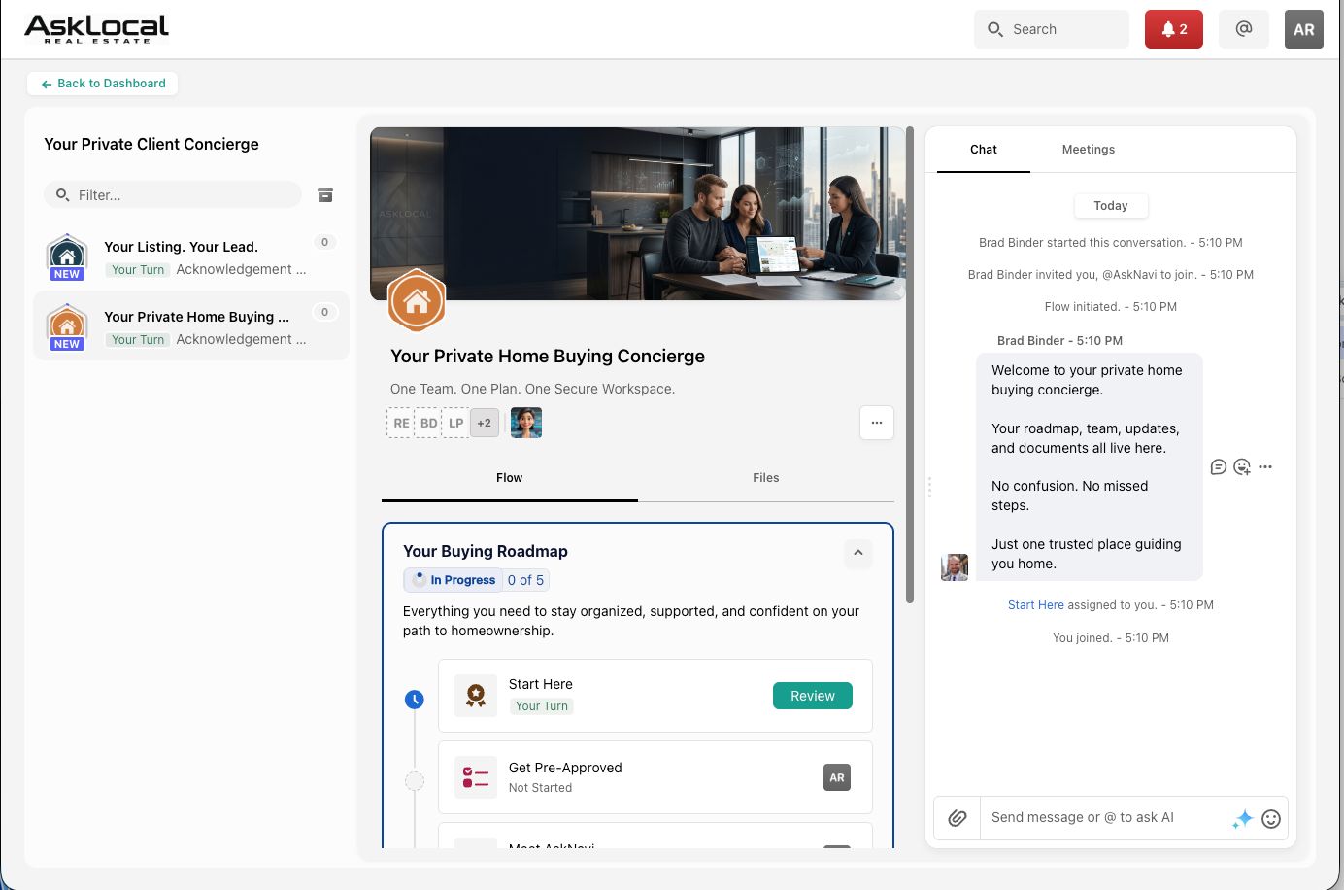1344x890 pixels.
Task: Click the blue house NEW badge icon
Action: 67,257
